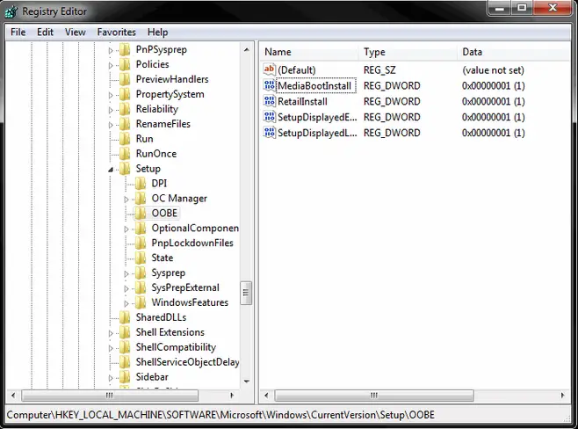Open the Help menu
Screen dimensions: 578x429
[x=158, y=33]
